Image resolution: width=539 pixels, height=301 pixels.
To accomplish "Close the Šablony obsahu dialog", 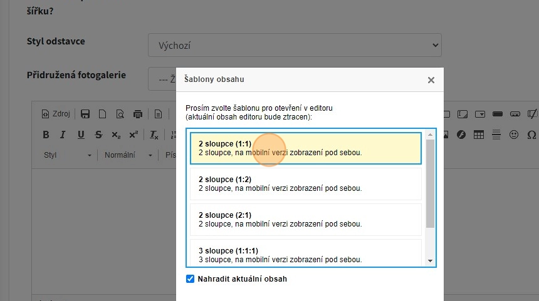I will (431, 80).
